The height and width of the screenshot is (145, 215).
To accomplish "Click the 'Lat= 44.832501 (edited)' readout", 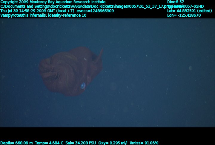I will click(190, 11).
